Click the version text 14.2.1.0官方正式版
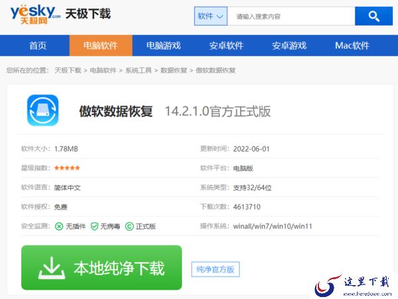This screenshot has height=299, width=398. (x=218, y=111)
